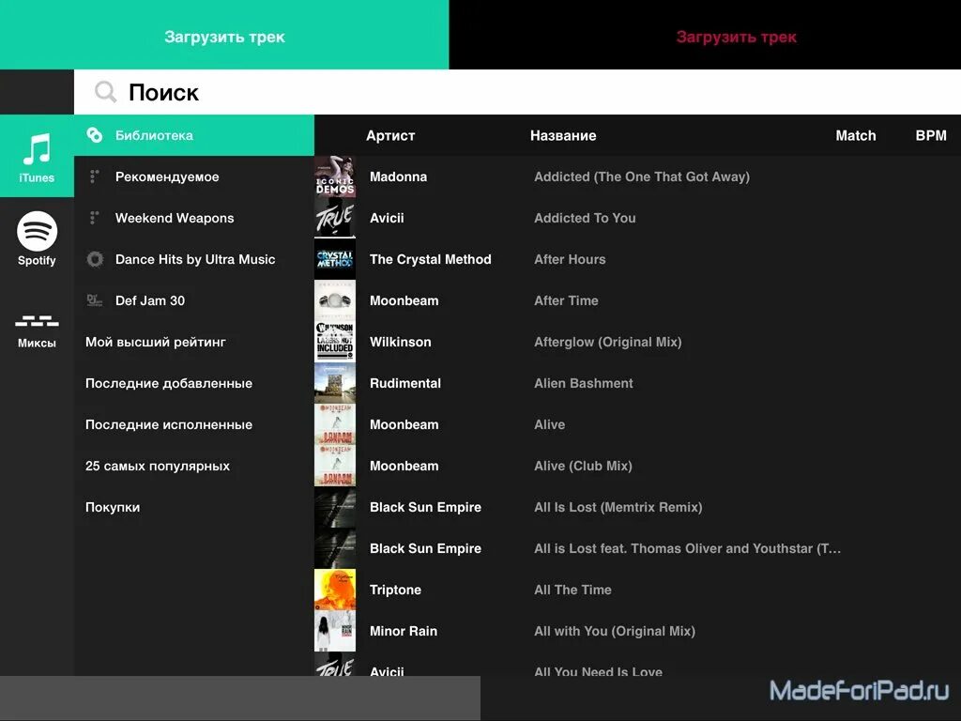This screenshot has width=961, height=721.
Task: Switch to the Spotify source
Action: click(x=37, y=238)
